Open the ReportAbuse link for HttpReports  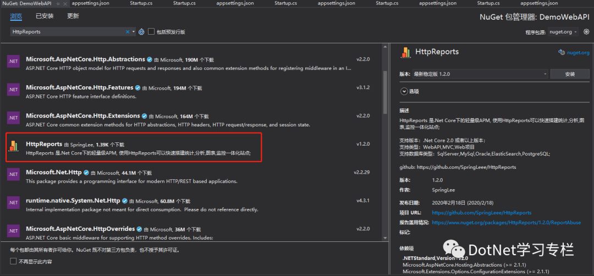pos(506,223)
